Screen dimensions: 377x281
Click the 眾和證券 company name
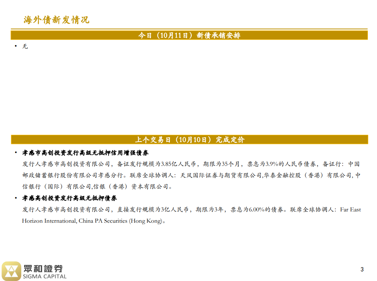click(x=43, y=269)
